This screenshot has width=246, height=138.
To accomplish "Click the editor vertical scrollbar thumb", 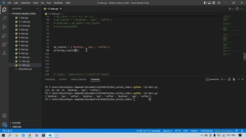I will [x=244, y=56].
